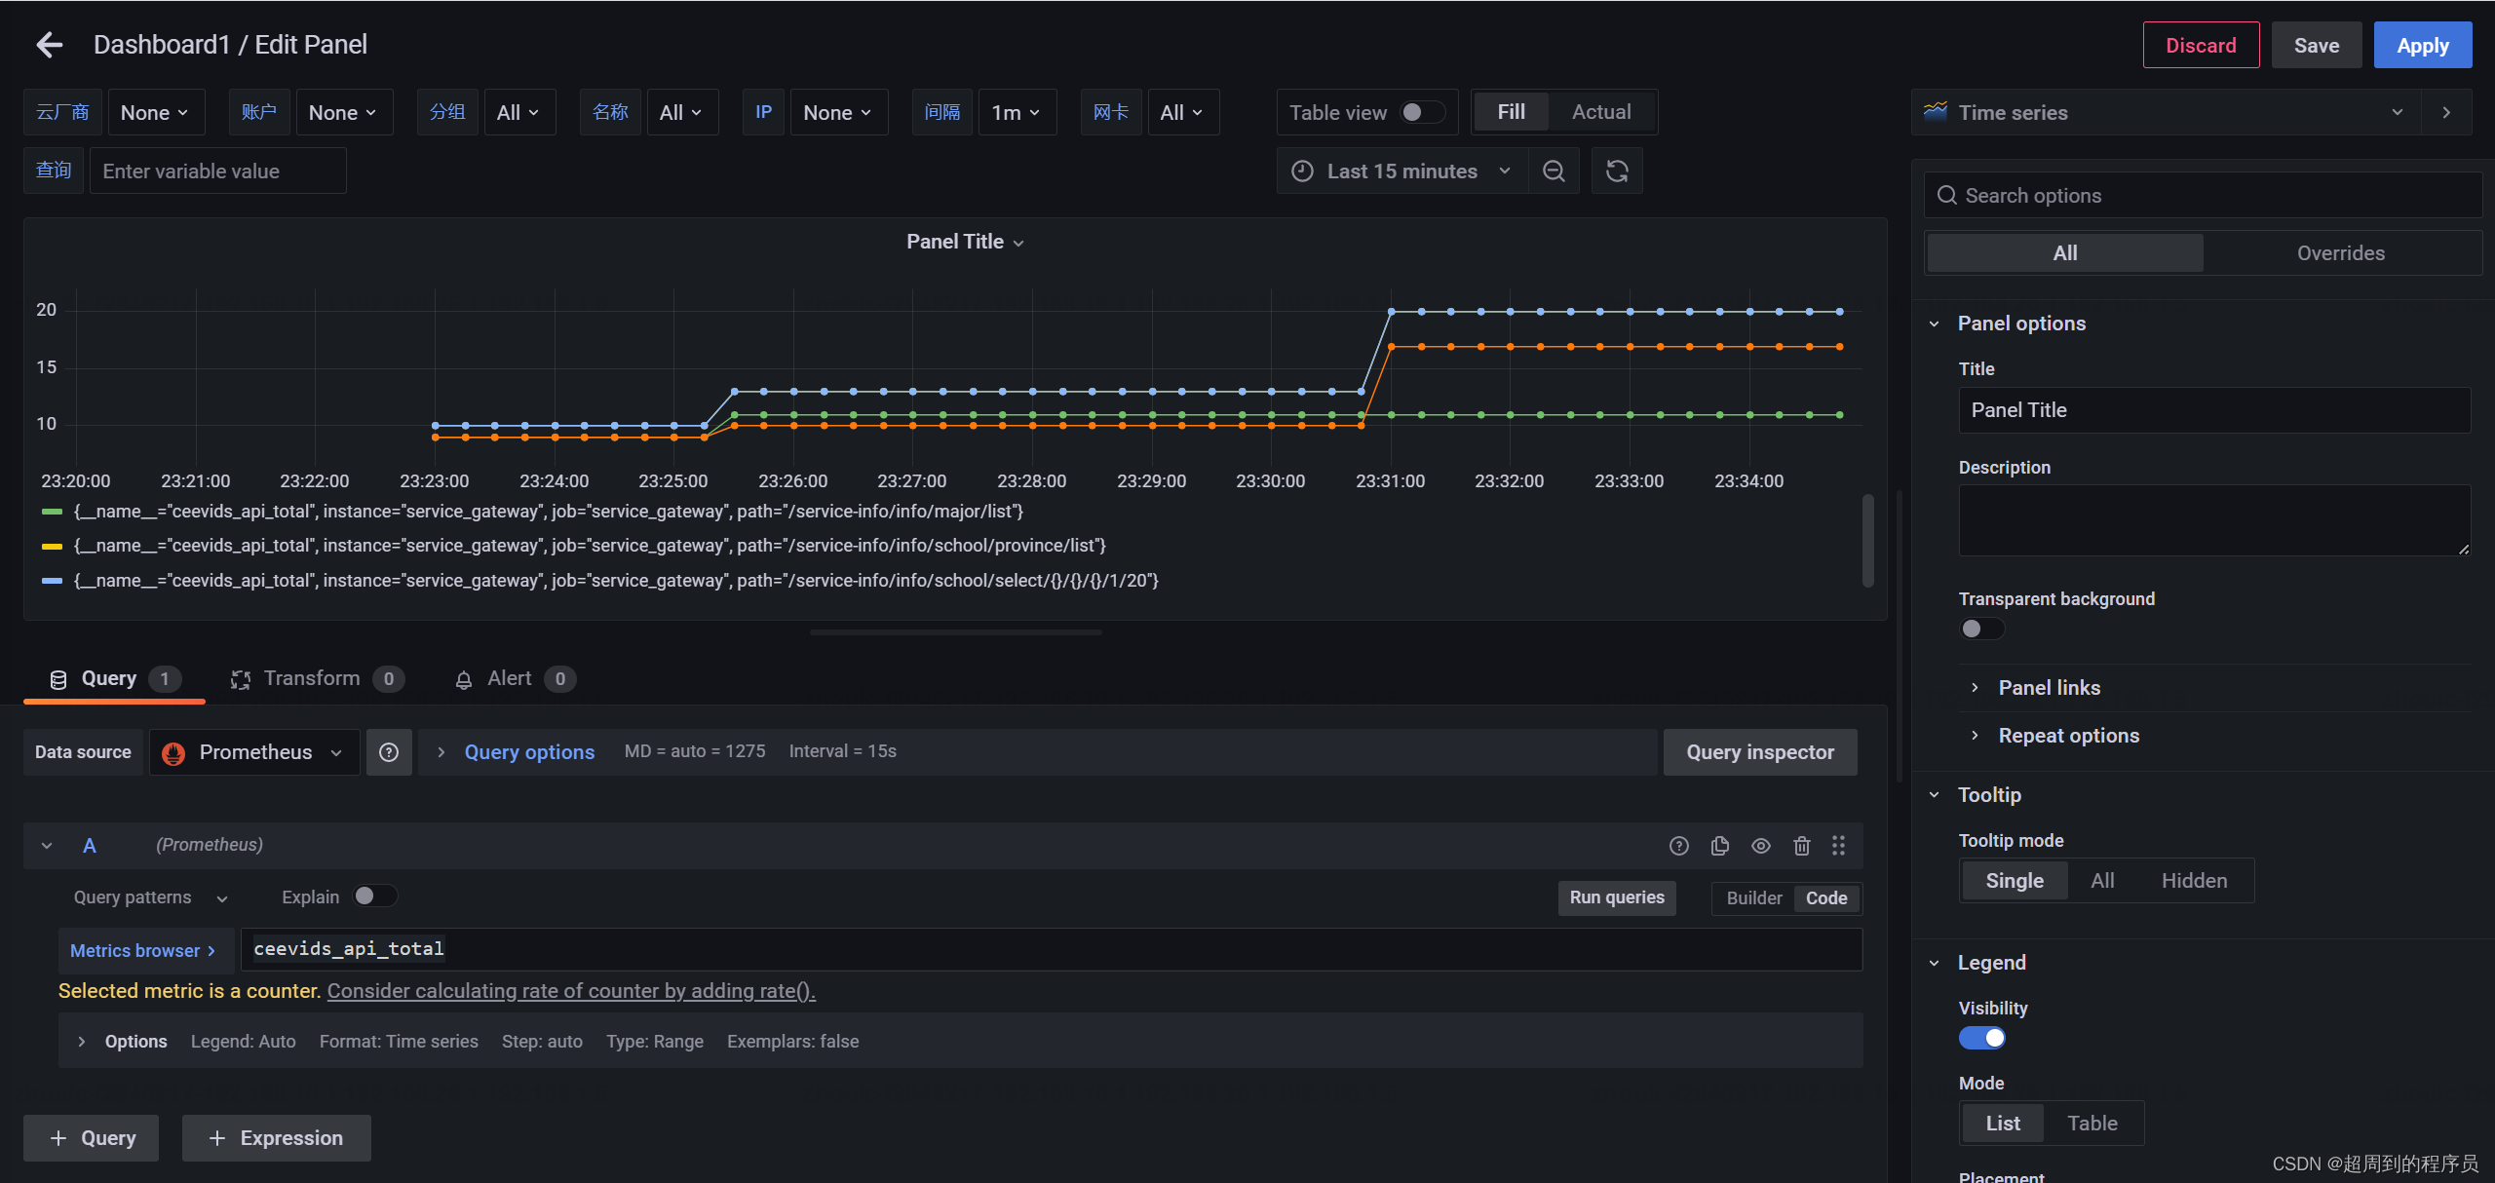Delete query A with the trash icon
The width and height of the screenshot is (2495, 1183).
pos(1801,846)
